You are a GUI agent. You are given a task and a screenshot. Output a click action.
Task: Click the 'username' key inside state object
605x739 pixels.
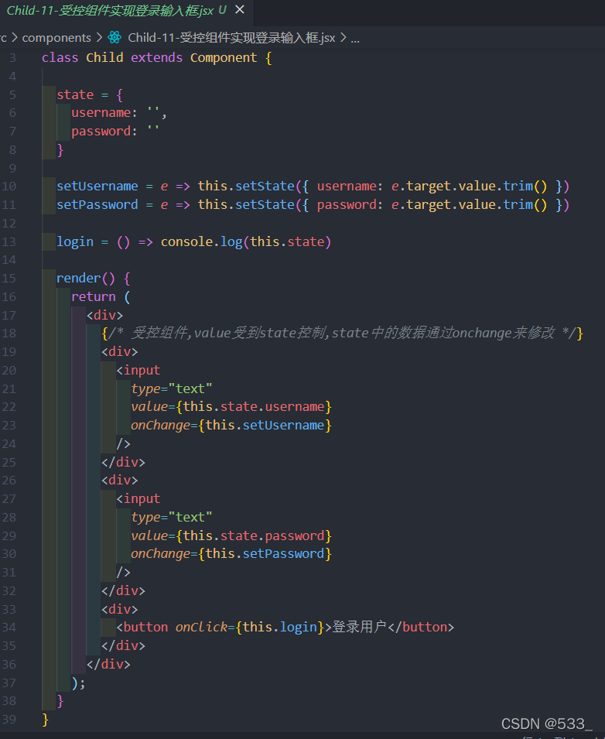[101, 113]
